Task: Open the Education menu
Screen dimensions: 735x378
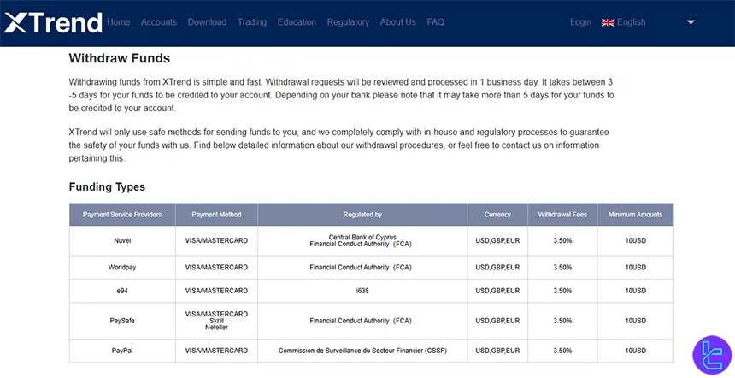Action: [x=297, y=22]
